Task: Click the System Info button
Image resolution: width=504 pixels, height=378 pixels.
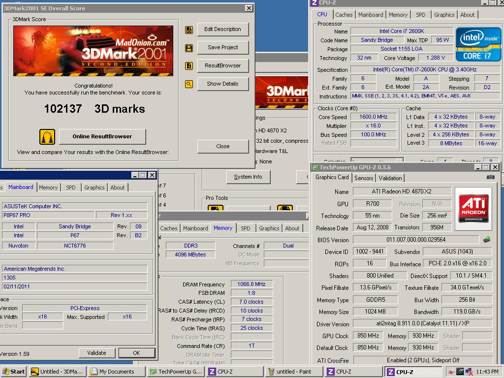Action: coord(248,177)
